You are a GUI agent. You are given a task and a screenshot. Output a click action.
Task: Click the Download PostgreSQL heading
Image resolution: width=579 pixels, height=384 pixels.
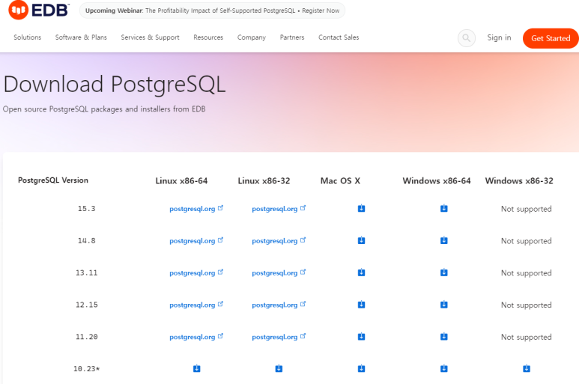[114, 85]
